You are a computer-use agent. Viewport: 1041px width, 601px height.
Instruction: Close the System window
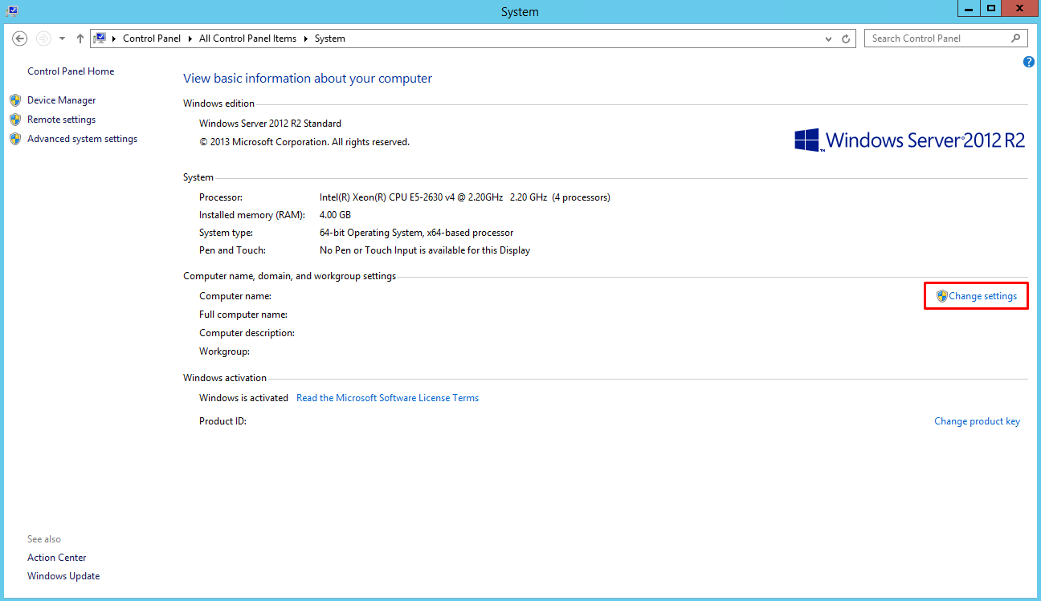click(x=1019, y=8)
